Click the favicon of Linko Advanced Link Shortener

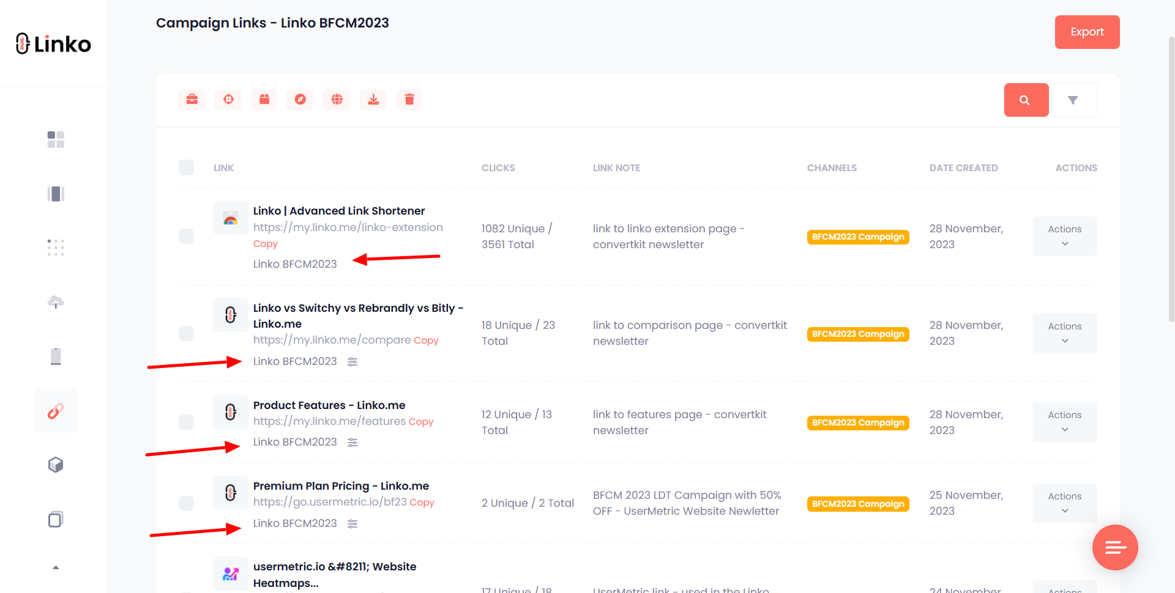tap(231, 218)
